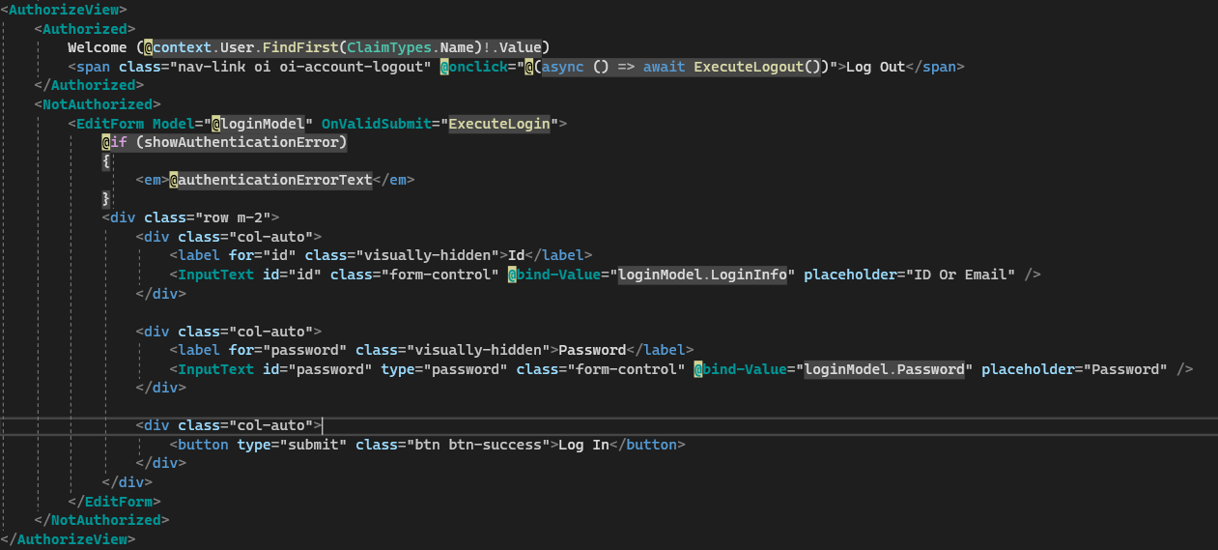Click the placeholder="Password" string
This screenshot has width=1218, height=550.
pyautogui.click(x=1074, y=369)
